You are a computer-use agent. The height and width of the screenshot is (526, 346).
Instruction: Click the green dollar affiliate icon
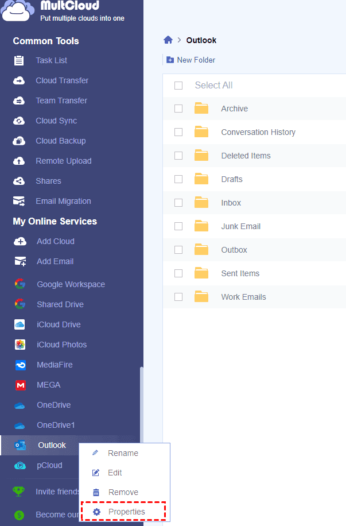point(19,515)
